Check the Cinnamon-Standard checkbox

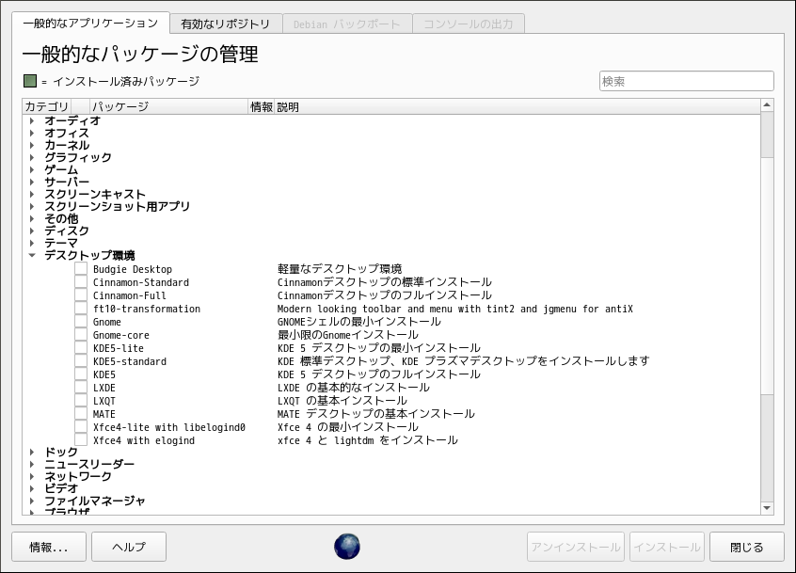click(81, 282)
